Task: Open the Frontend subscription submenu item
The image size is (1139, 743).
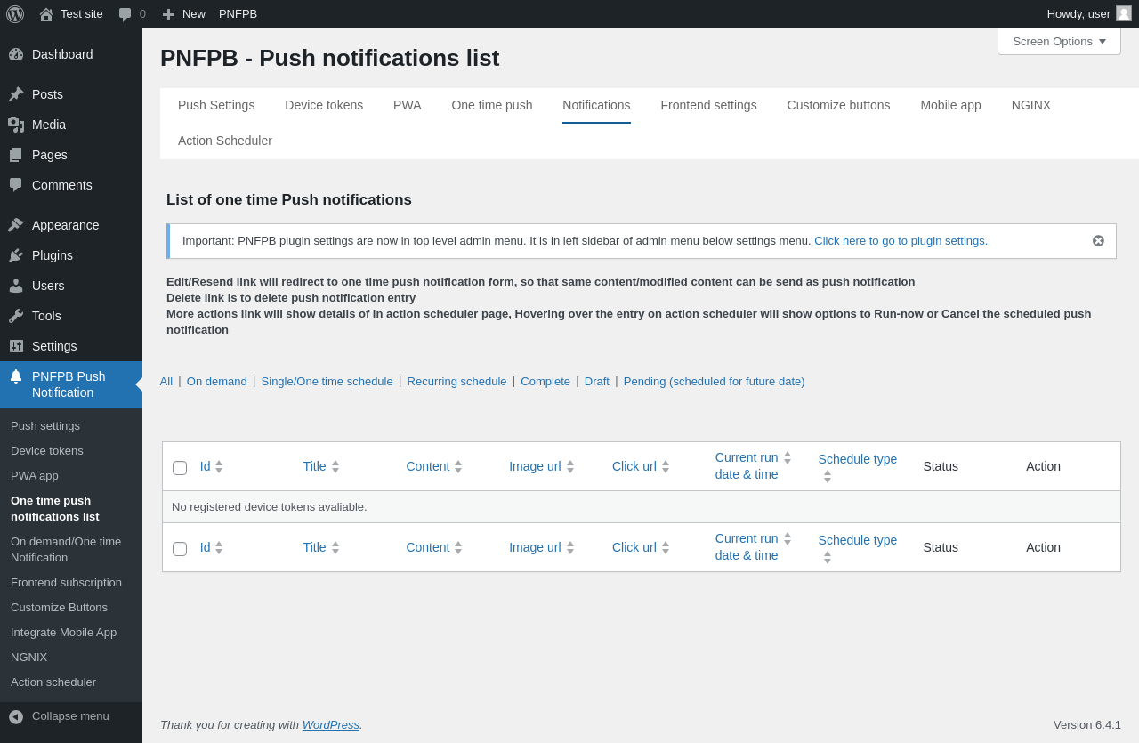Action: [66, 583]
